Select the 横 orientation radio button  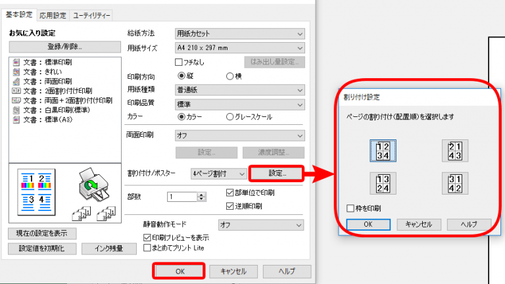point(229,76)
